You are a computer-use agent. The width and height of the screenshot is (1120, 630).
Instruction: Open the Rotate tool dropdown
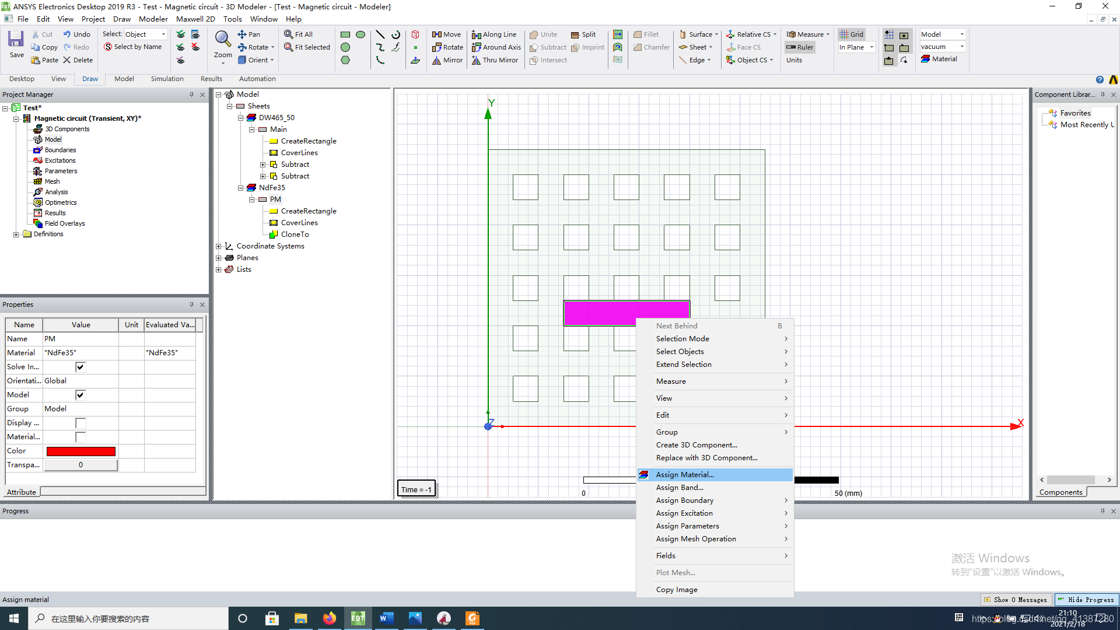click(x=272, y=47)
